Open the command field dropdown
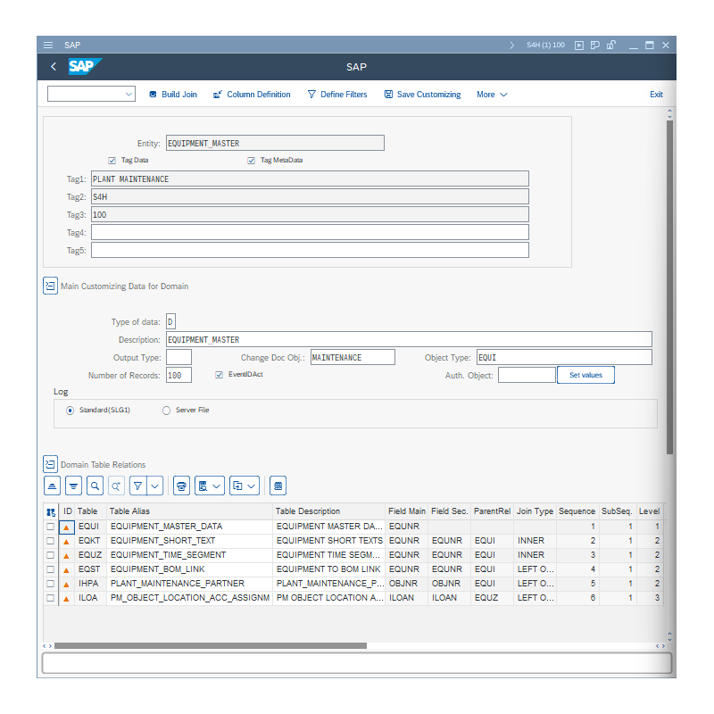Screen dimensions: 714x714 click(129, 94)
